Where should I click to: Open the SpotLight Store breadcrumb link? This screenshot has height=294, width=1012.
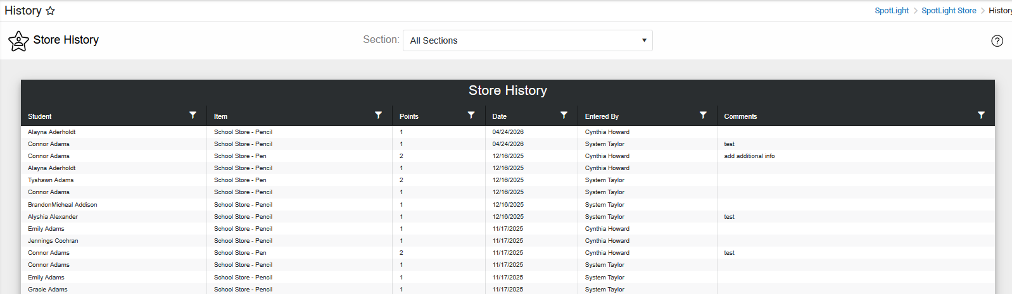coord(949,11)
